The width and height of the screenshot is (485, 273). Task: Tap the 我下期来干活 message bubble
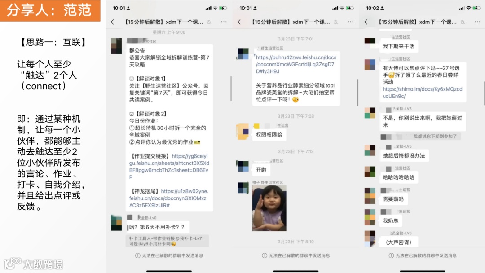[398, 46]
